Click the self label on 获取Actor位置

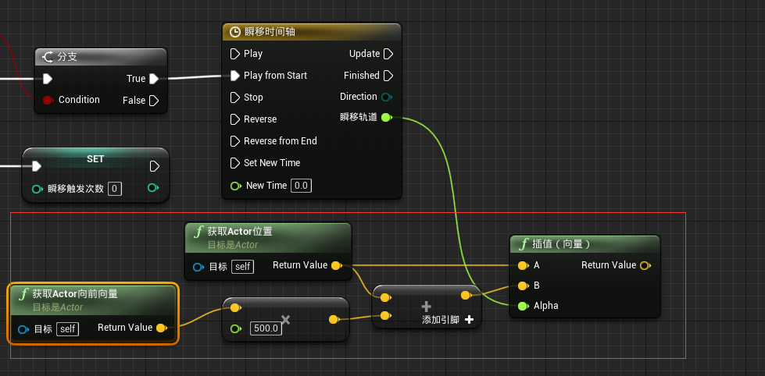pyautogui.click(x=242, y=267)
